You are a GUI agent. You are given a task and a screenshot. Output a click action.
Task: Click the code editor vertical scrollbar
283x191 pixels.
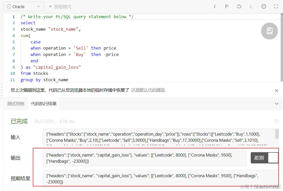282,48
